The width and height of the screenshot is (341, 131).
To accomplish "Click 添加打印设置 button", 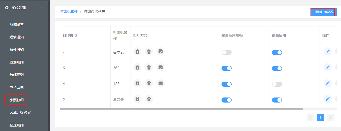I will click(x=324, y=12).
